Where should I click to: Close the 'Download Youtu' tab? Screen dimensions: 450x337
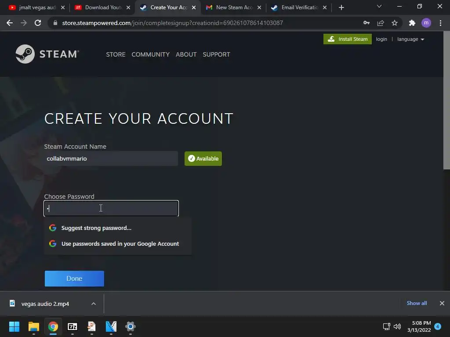(128, 7)
